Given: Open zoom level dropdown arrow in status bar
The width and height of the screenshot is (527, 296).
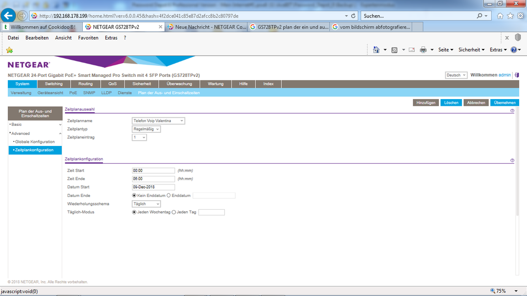Looking at the screenshot, I should coord(516,291).
